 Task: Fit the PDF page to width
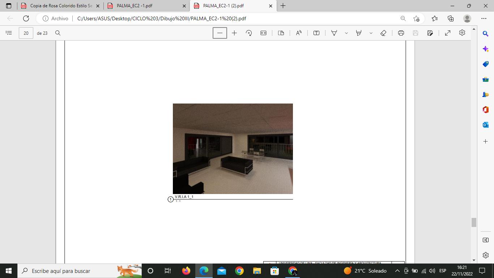pyautogui.click(x=263, y=33)
